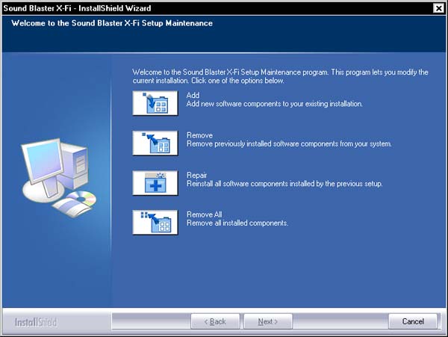
Task: Select the 'Add' option label
Action: pyautogui.click(x=193, y=96)
